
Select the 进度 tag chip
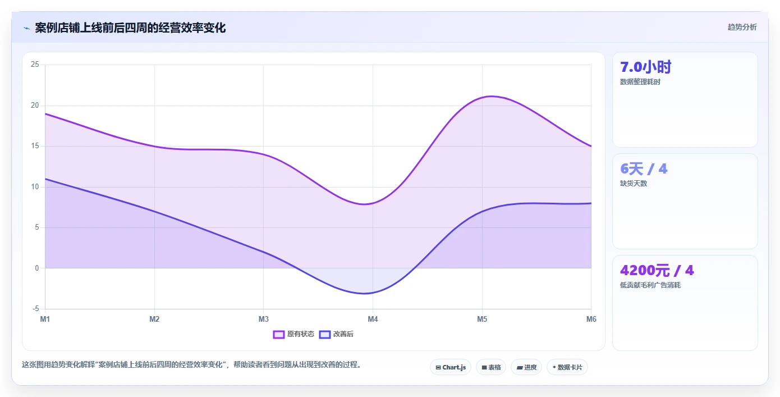click(x=526, y=367)
